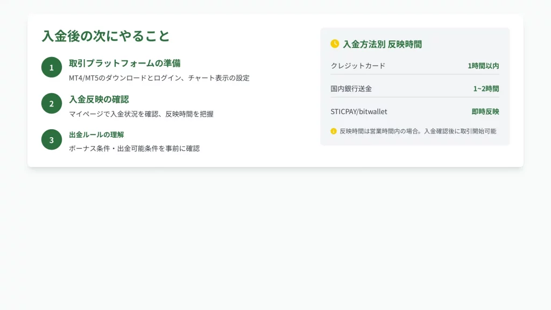Click the ボーナス条件 description text
The height and width of the screenshot is (310, 551).
click(x=134, y=149)
